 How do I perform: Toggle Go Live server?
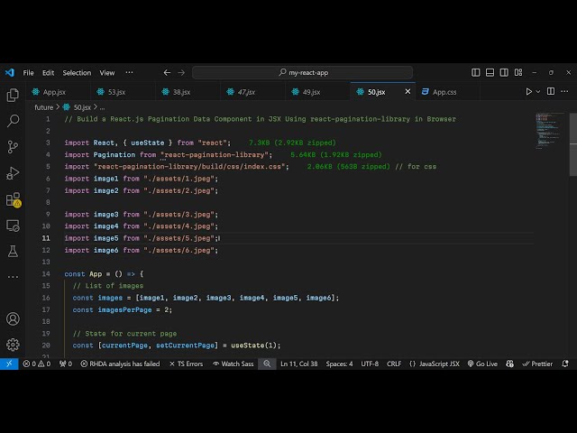click(481, 364)
